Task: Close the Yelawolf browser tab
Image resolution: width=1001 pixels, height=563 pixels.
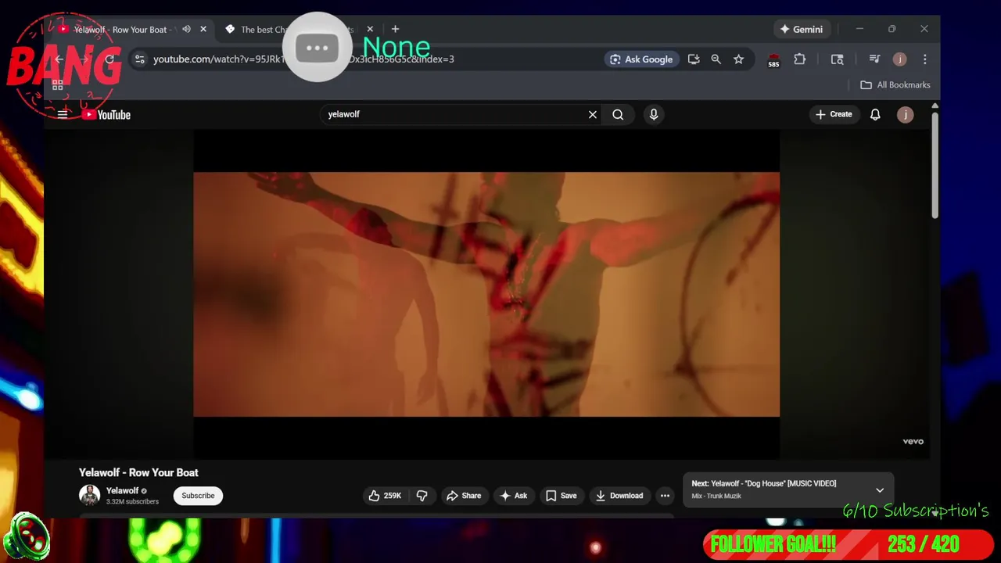Action: coord(203,30)
